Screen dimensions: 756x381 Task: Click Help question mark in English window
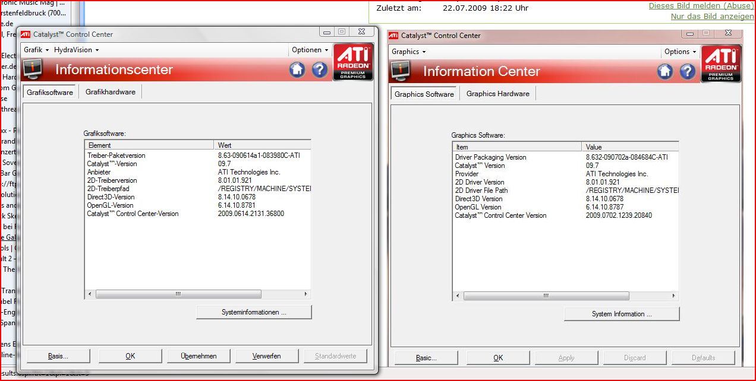(x=688, y=72)
